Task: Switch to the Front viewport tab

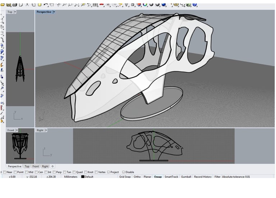Action: (36, 166)
